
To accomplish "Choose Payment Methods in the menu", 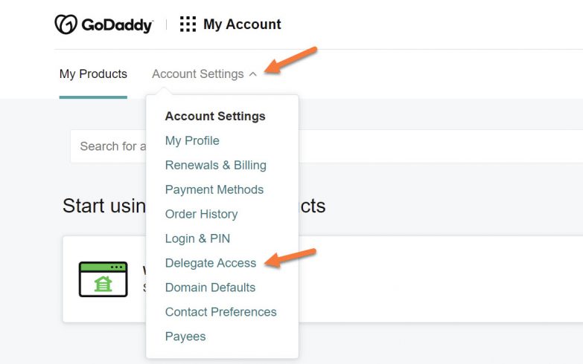I will [214, 189].
